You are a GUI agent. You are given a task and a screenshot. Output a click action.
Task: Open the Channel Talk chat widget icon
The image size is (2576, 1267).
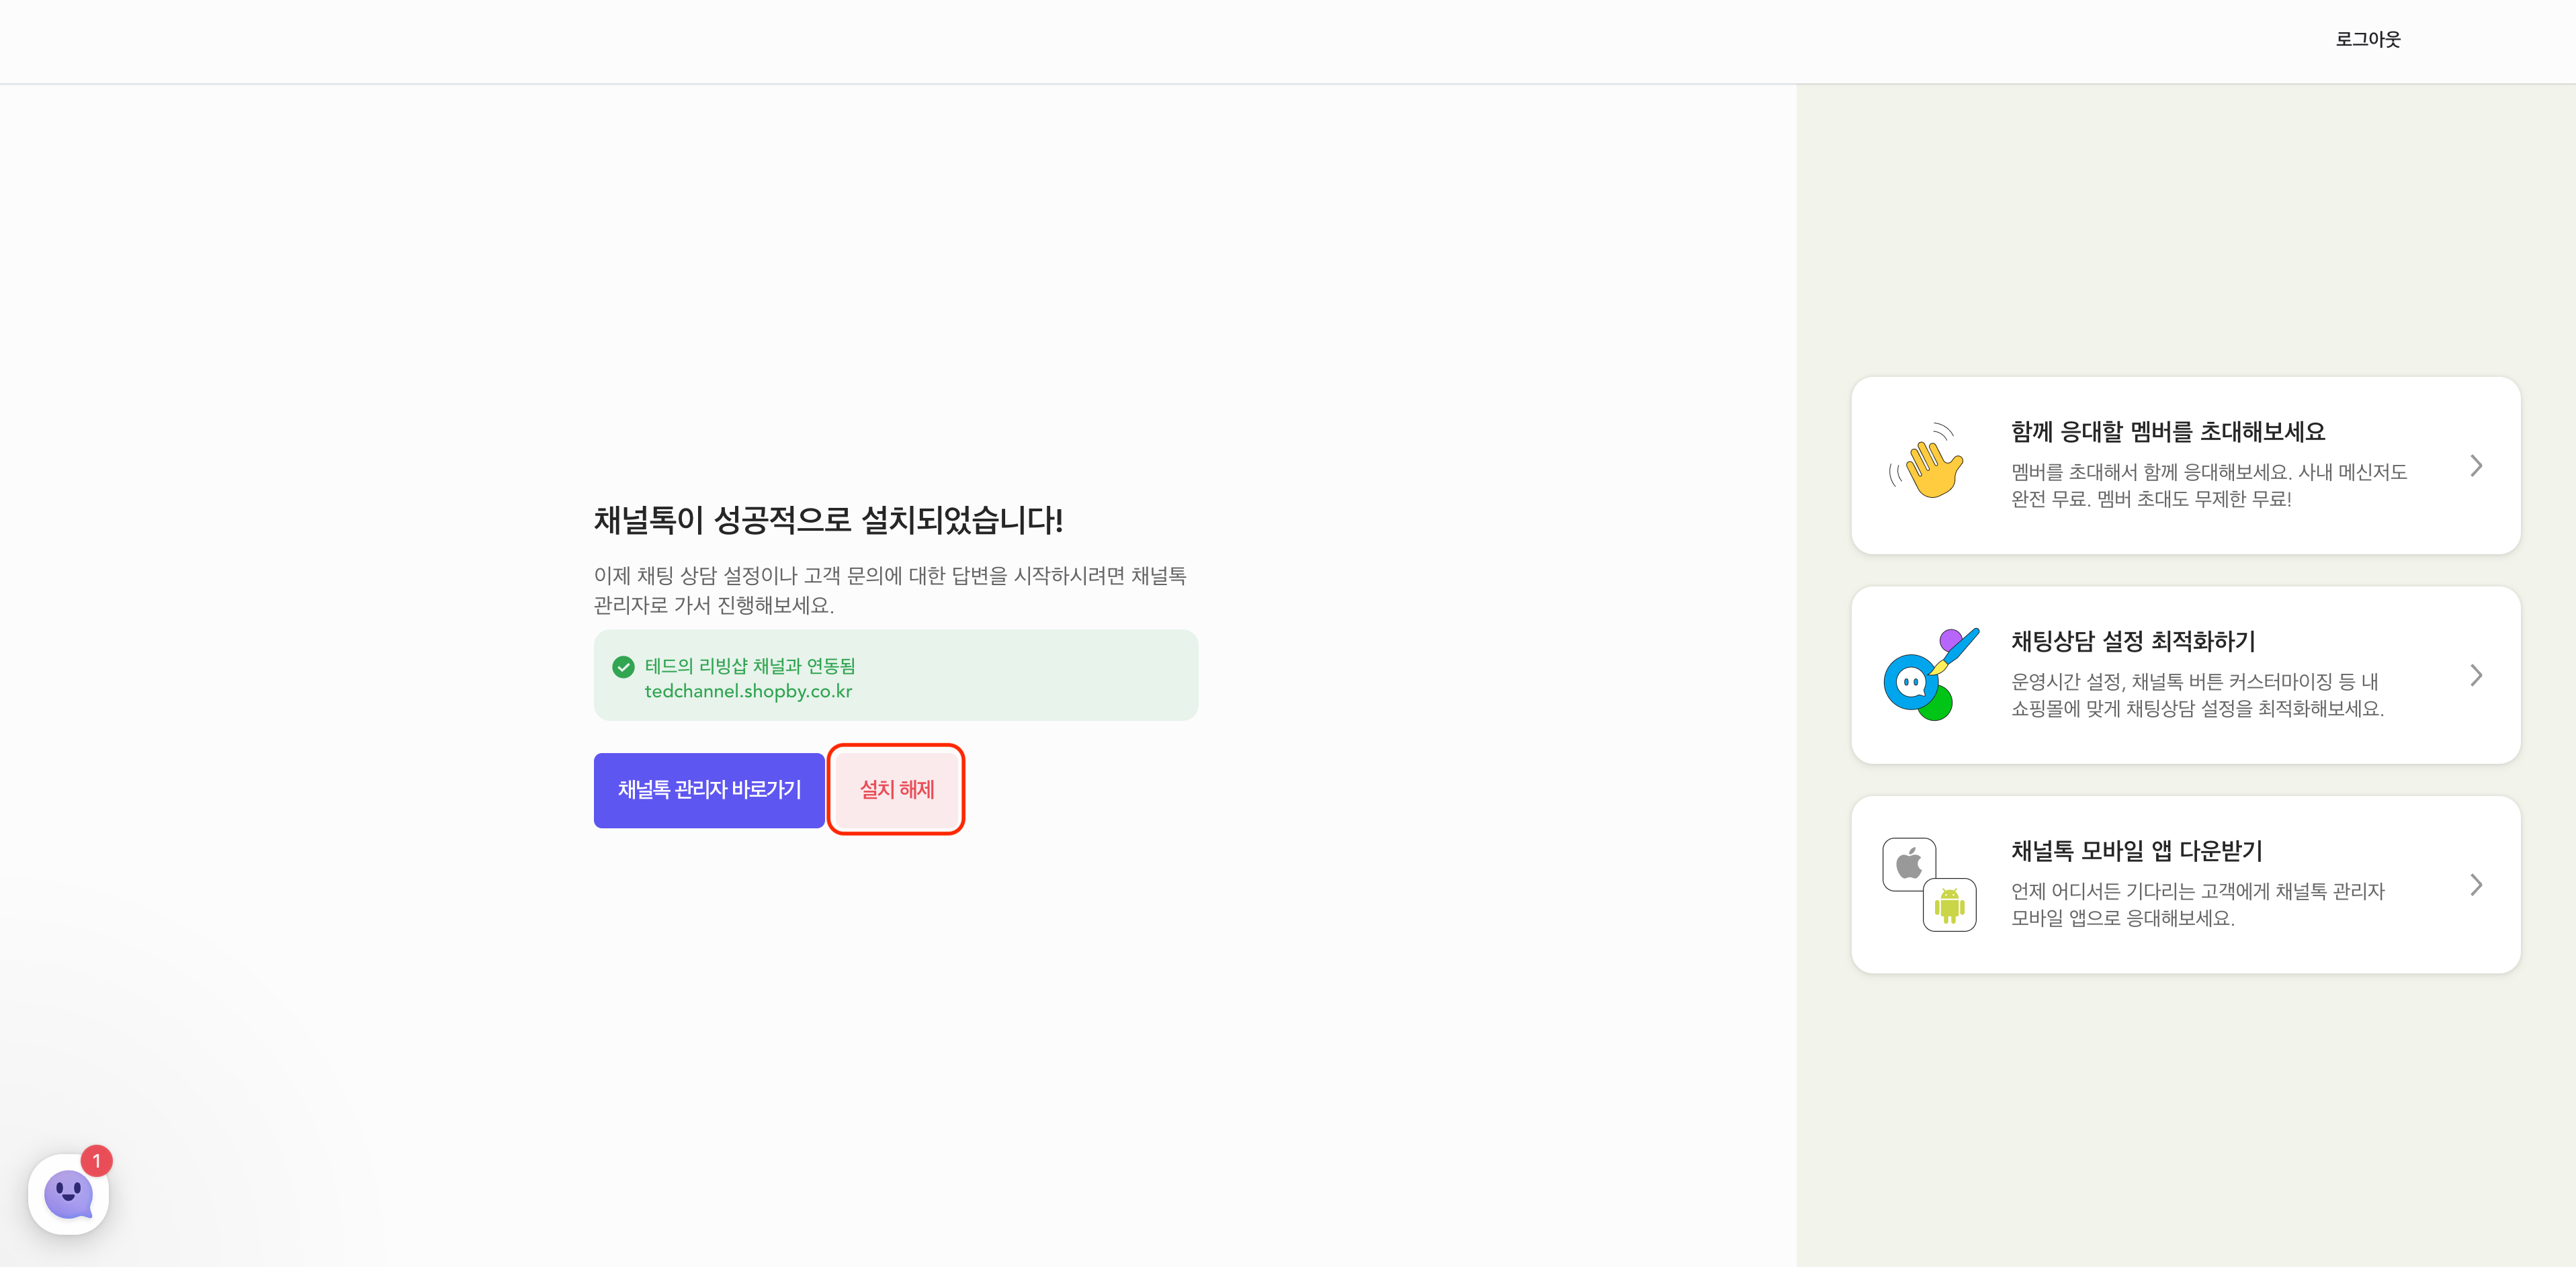pos(68,1194)
